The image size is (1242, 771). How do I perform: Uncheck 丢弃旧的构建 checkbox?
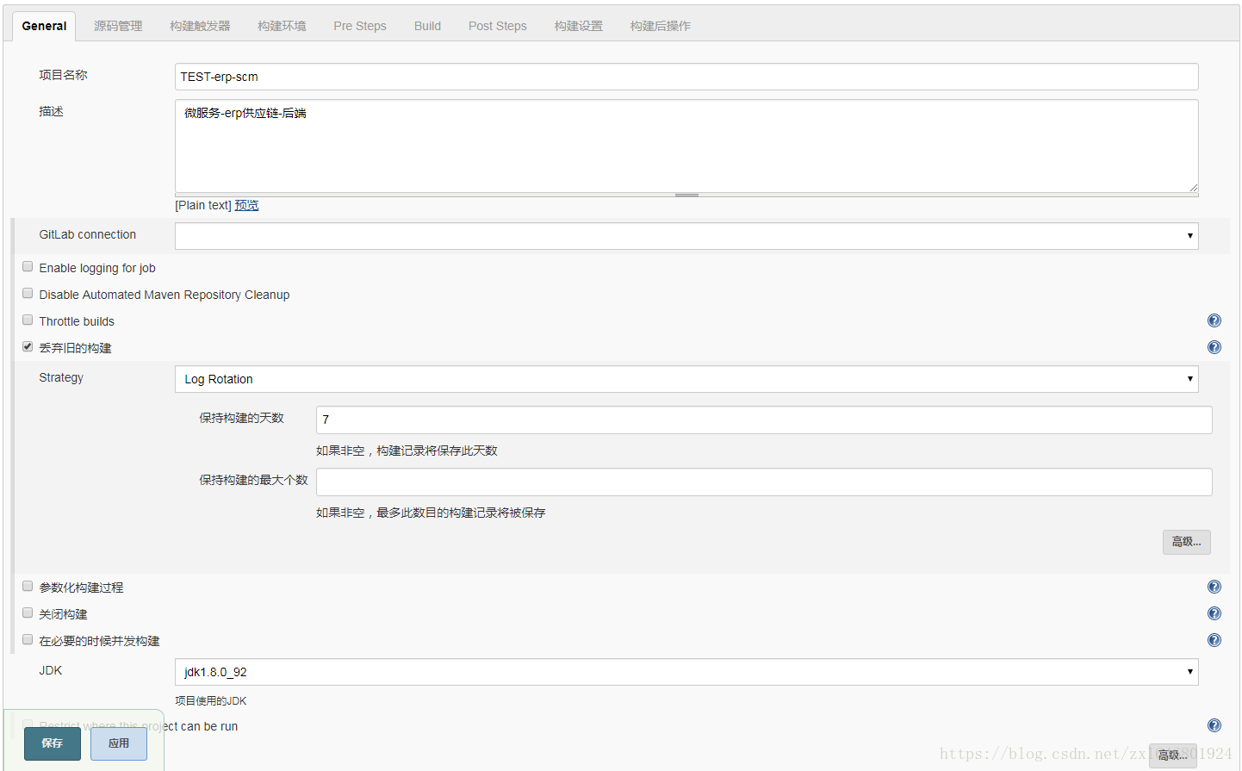click(28, 347)
